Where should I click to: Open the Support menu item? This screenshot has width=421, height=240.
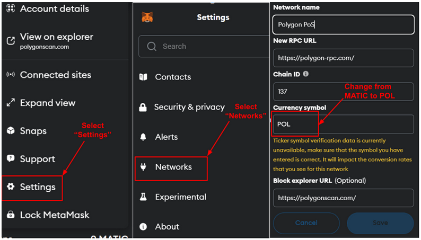[37, 159]
